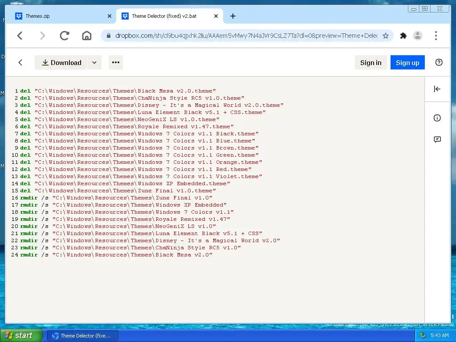Click line 18 rmdir Windows 7 Colors v1.1

pos(127,212)
